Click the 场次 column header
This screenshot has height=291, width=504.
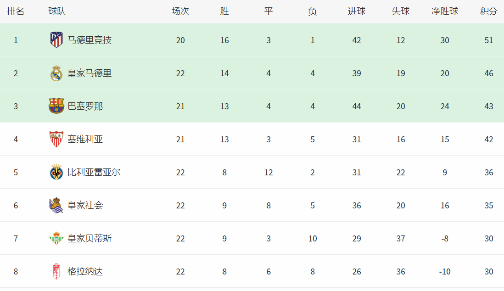[x=180, y=11]
